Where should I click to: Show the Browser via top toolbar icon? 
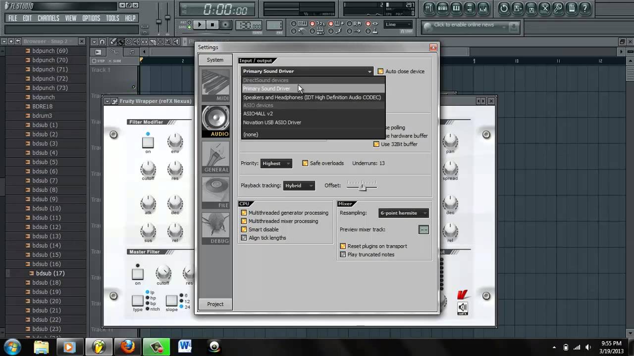[470, 8]
